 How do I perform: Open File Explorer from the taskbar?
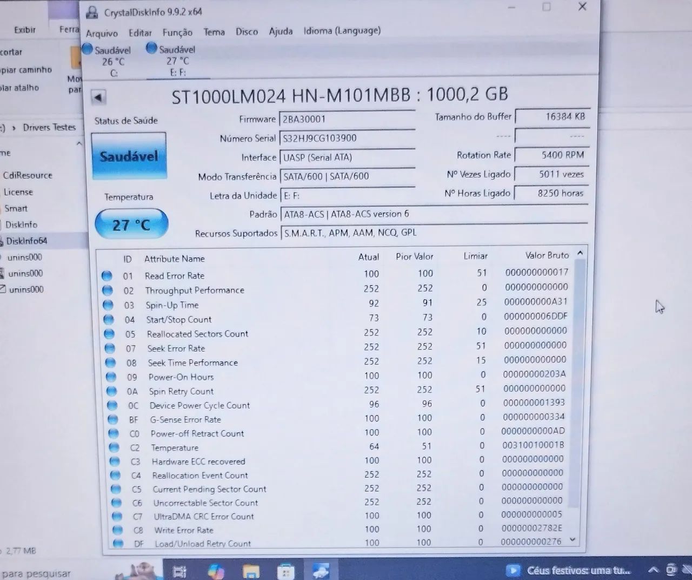pos(251,571)
